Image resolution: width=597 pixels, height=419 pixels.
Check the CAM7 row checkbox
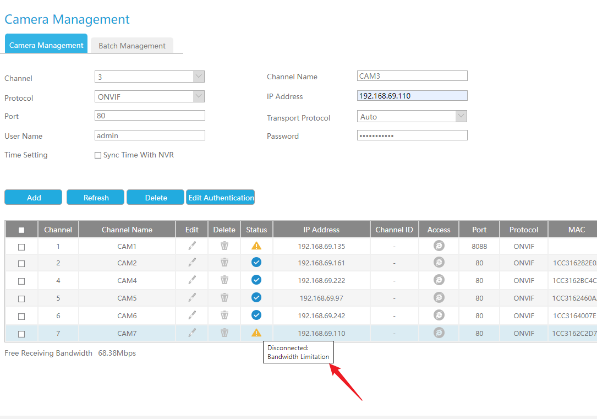(x=21, y=334)
